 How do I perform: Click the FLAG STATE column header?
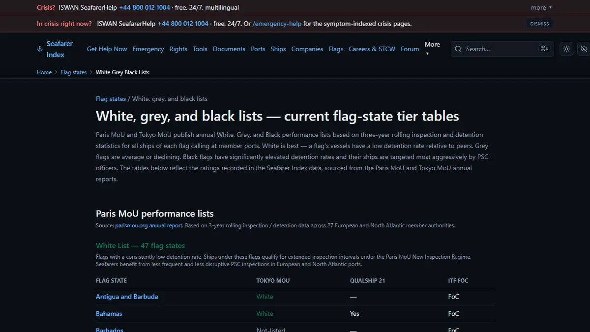111,280
